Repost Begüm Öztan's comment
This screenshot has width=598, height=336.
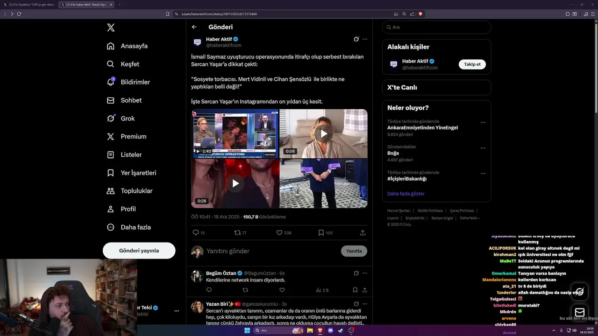246,290
